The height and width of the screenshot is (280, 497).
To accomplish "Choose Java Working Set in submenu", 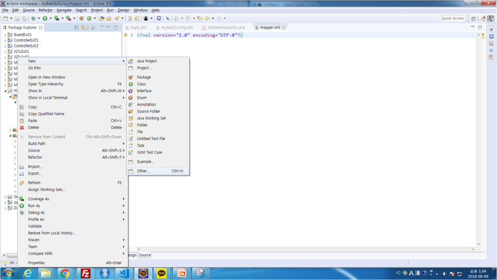I will click(x=158, y=118).
